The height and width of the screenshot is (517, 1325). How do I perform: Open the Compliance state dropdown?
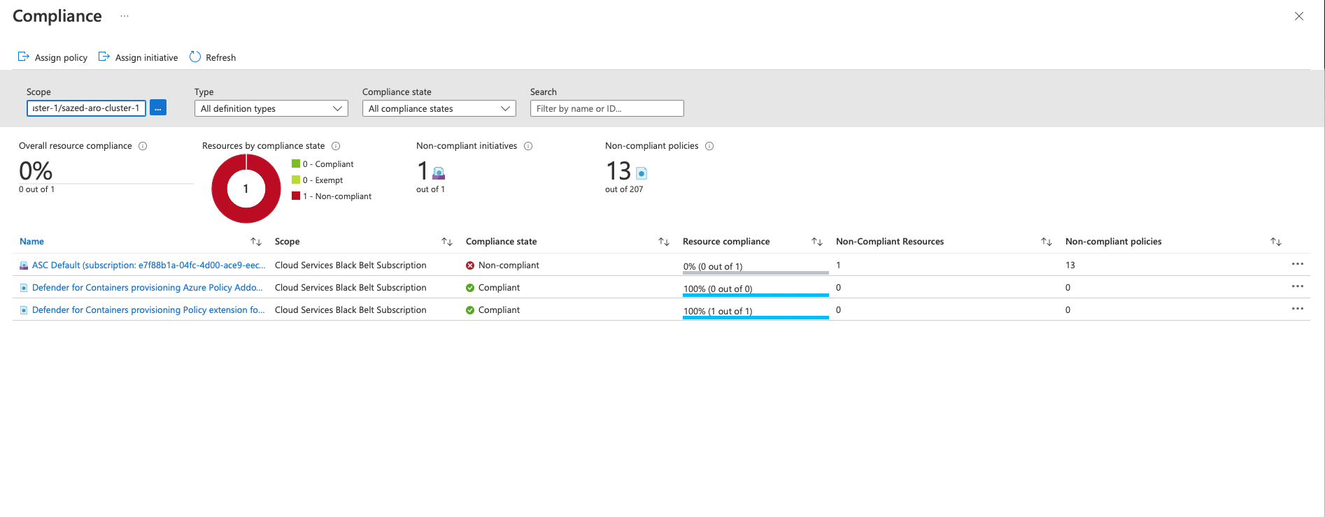(439, 108)
